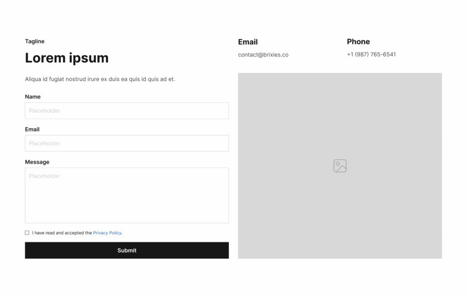Image resolution: width=467 pixels, height=296 pixels.
Task: Click the 'I have read and accepted' text
Action: [62, 233]
